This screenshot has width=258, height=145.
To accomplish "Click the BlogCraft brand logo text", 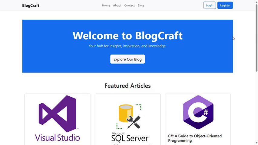I will point(31,5).
